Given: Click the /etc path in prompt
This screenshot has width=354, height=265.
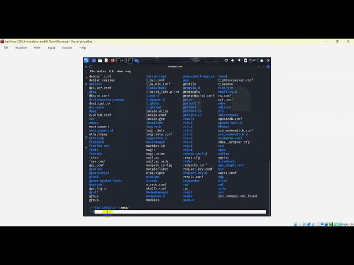Looking at the screenshot, I should click(124, 208).
